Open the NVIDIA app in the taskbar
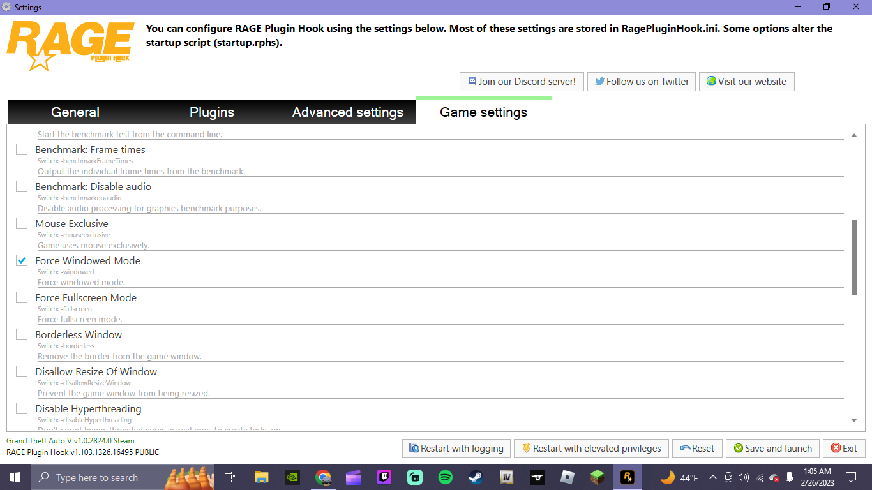The image size is (872, 490). tap(292, 477)
